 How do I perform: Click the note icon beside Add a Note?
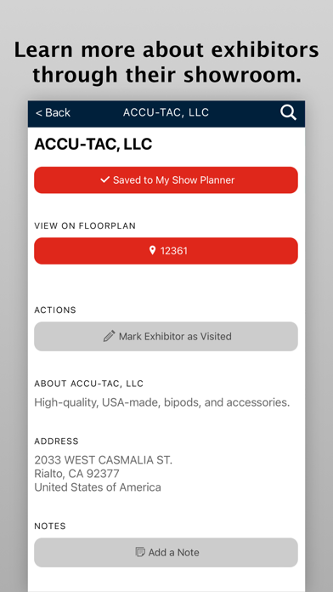pos(140,552)
